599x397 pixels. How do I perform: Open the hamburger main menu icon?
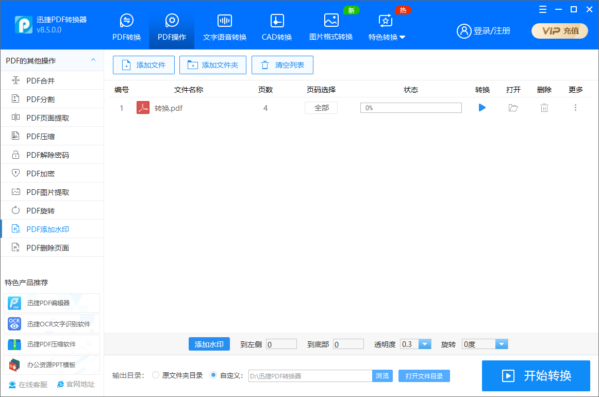pyautogui.click(x=542, y=10)
